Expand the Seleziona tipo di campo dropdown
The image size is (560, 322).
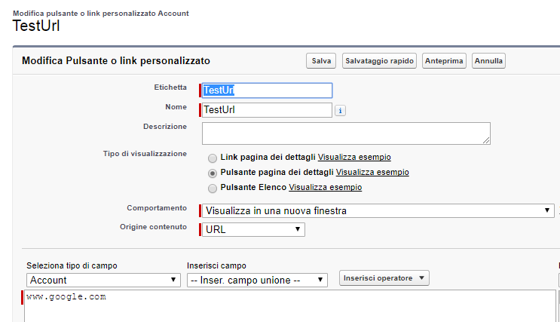pyautogui.click(x=103, y=280)
